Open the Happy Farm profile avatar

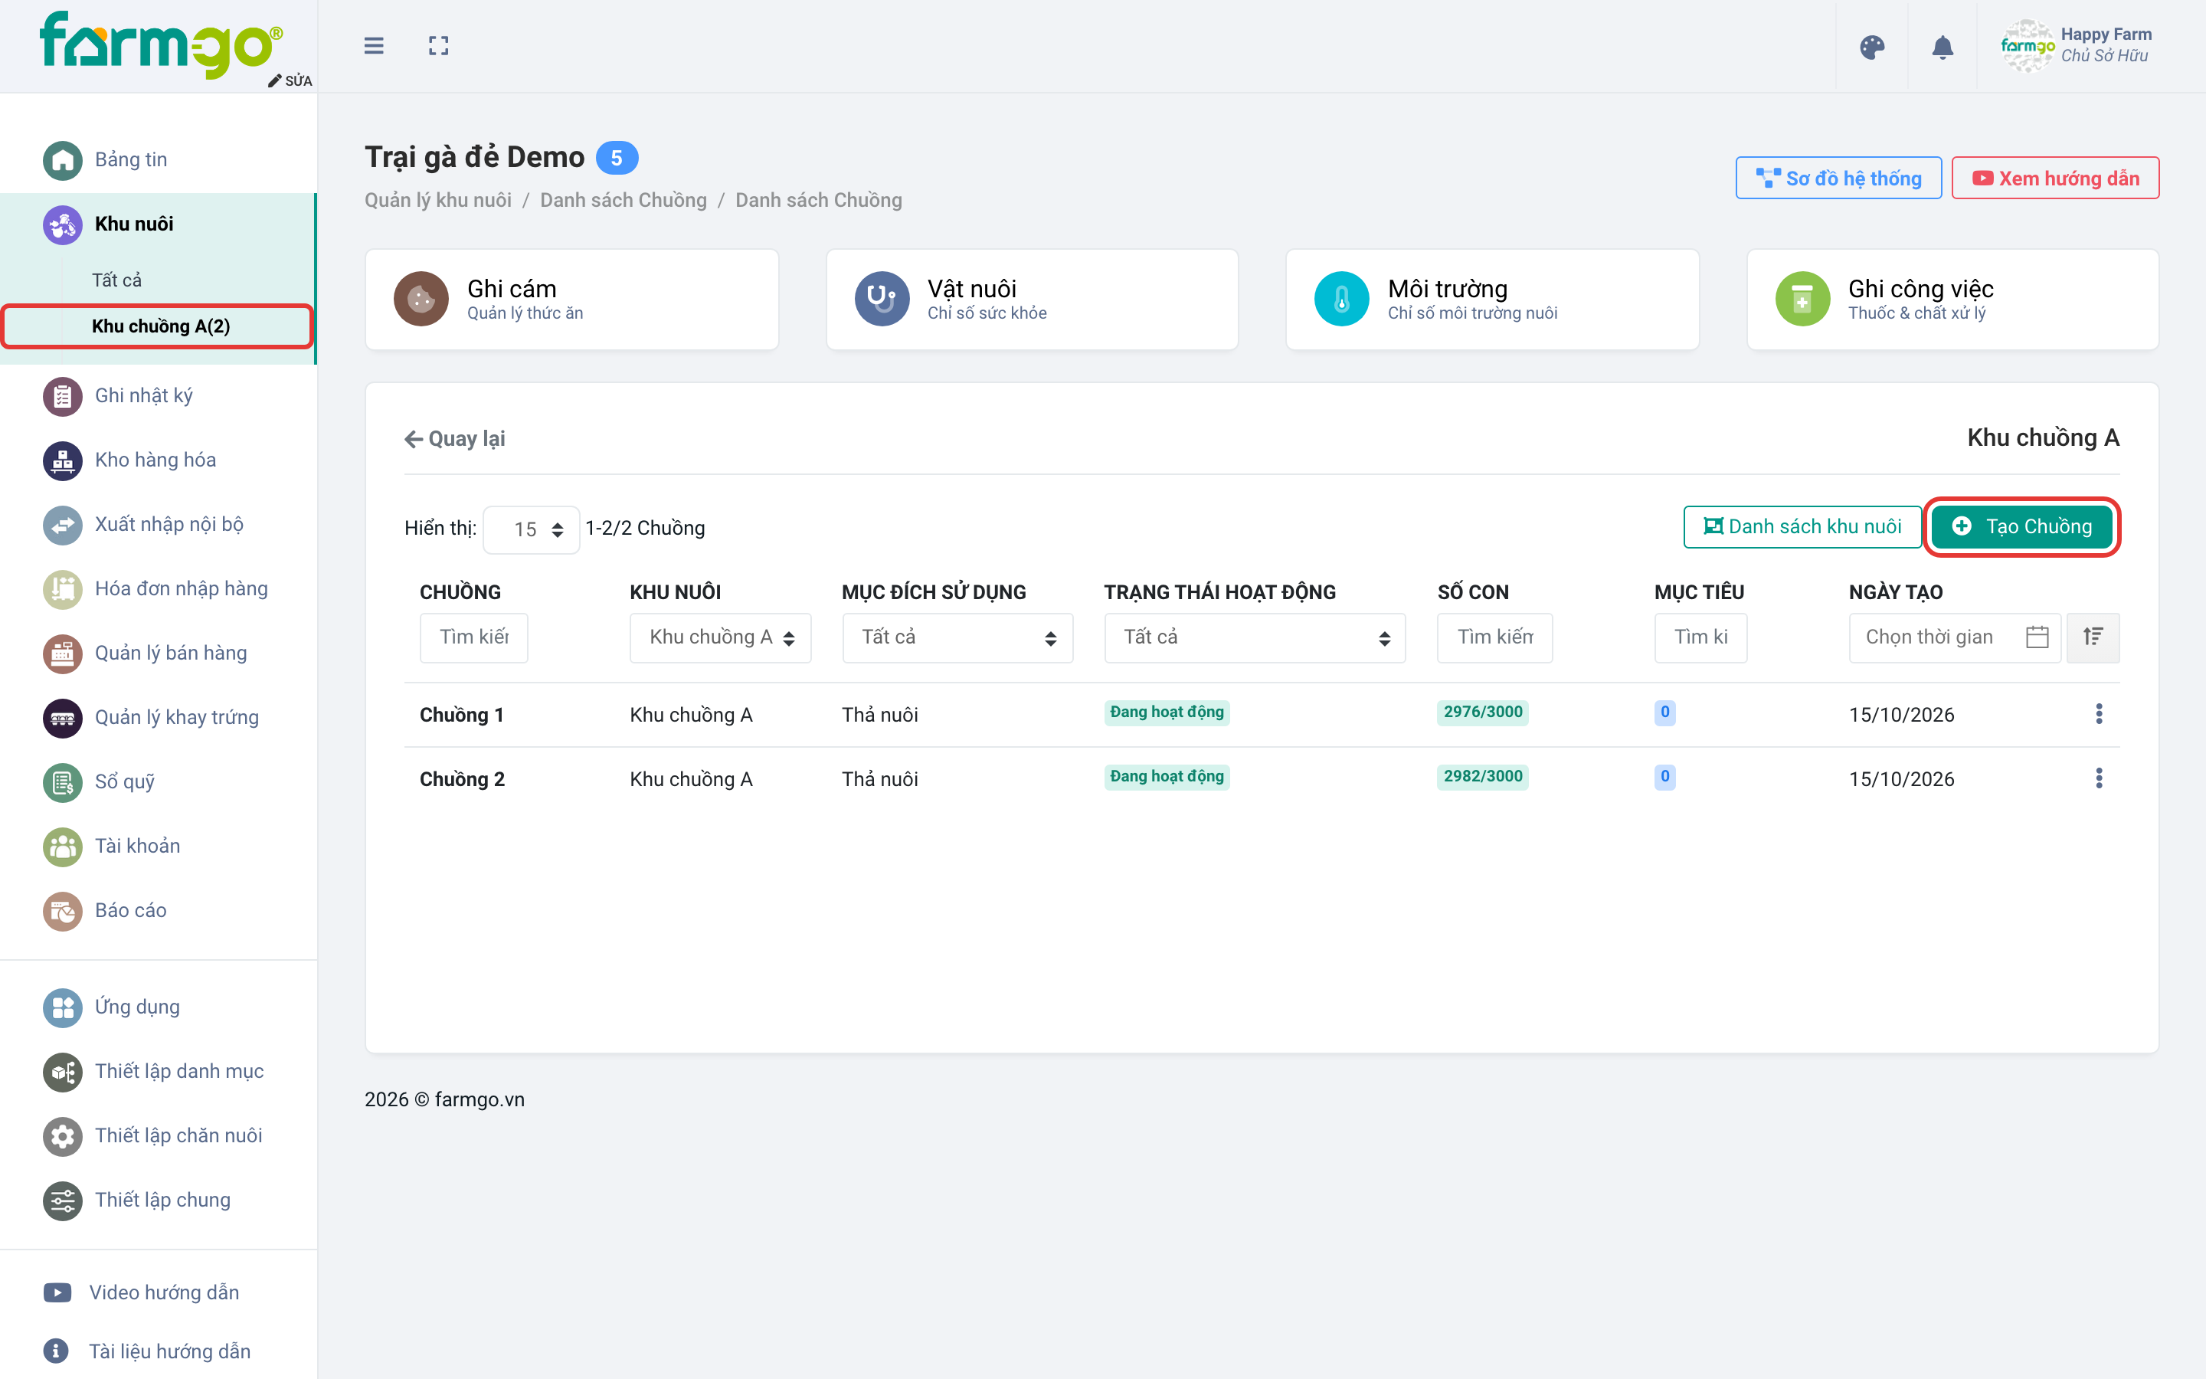pyautogui.click(x=2027, y=46)
